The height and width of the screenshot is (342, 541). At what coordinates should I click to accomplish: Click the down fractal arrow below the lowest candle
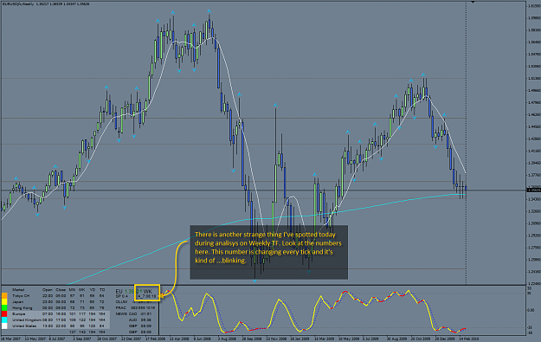(x=254, y=281)
